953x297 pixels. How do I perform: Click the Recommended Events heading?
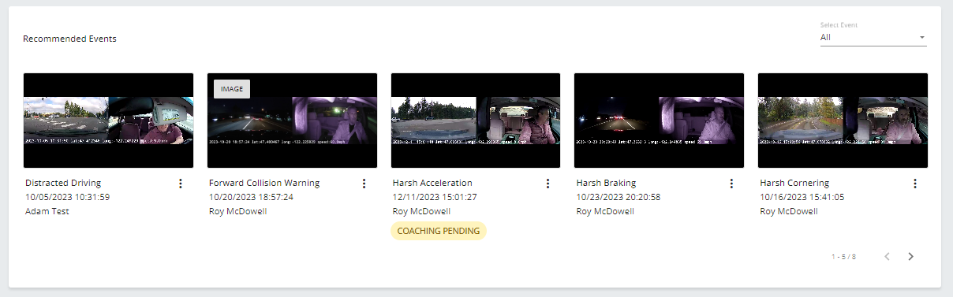(69, 39)
